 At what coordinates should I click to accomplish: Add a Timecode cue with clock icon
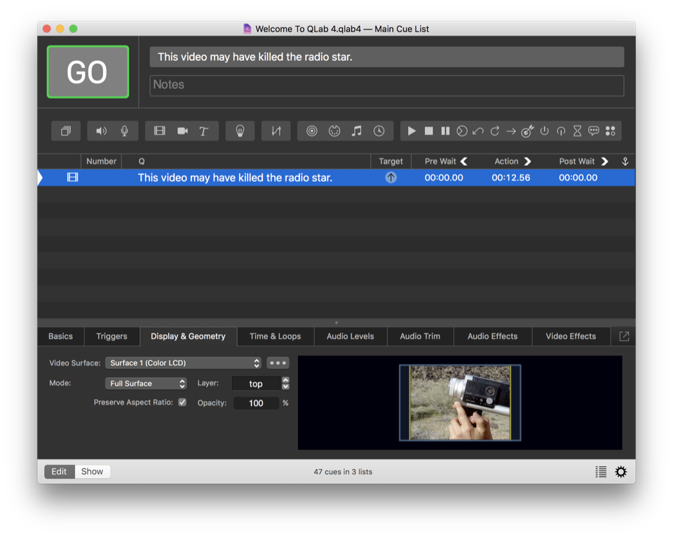379,131
